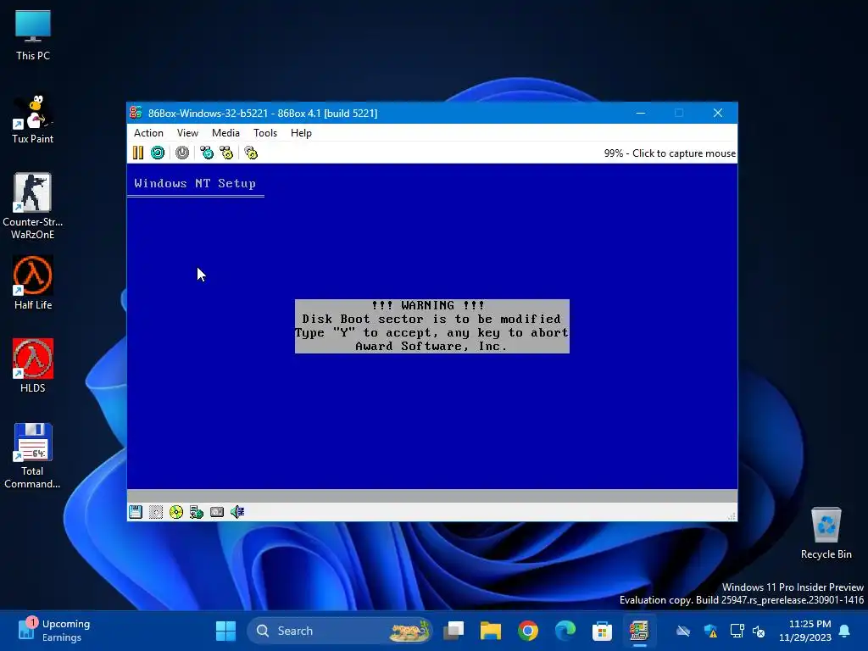
Task: Open Task View from the taskbar
Action: pos(454,631)
